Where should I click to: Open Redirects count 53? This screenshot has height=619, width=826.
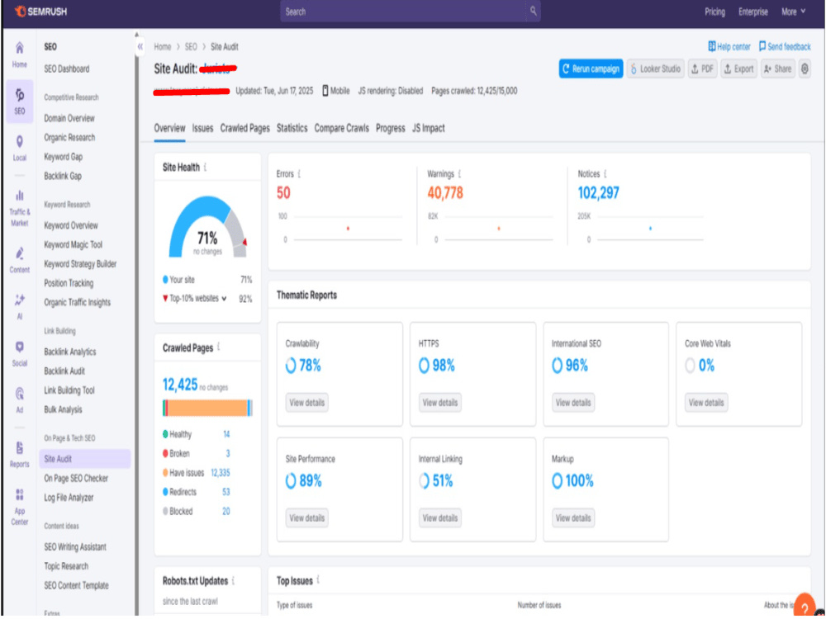226,492
